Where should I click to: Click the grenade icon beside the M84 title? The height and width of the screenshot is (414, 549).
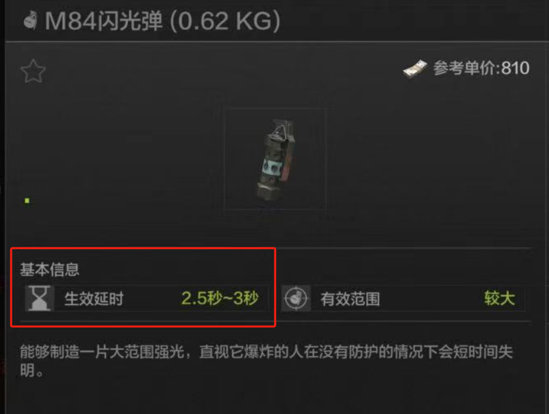[x=31, y=21]
